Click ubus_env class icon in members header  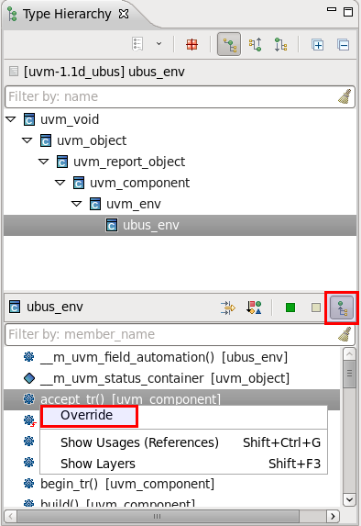(x=15, y=307)
